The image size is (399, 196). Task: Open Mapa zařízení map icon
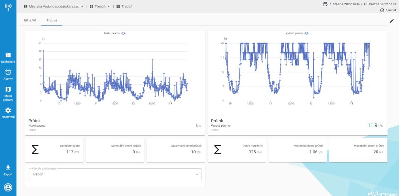click(x=8, y=90)
